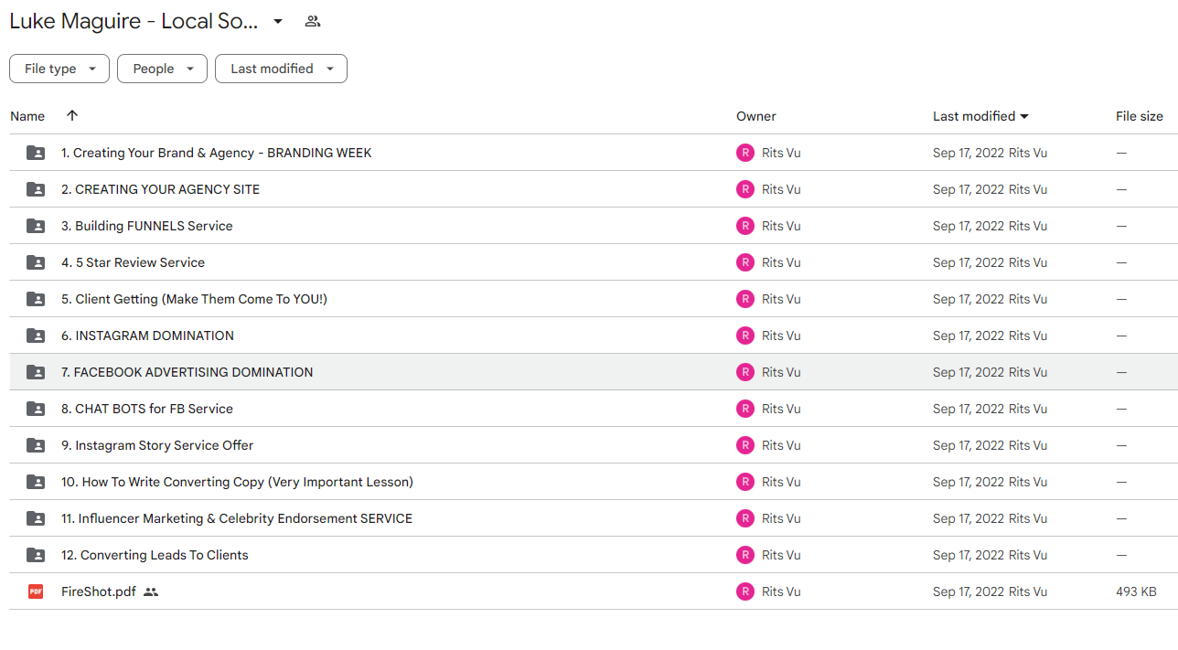Click the File size column header
Image resolution: width=1178 pixels, height=650 pixels.
tap(1140, 116)
